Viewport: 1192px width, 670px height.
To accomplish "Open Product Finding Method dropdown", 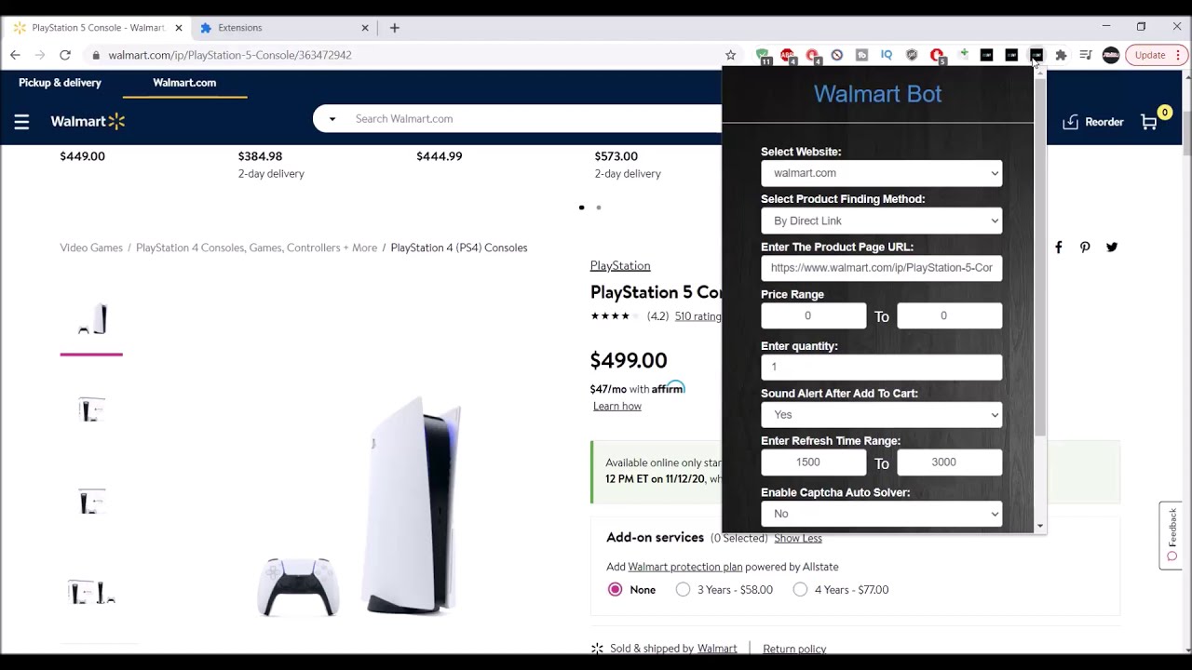I will pyautogui.click(x=881, y=221).
